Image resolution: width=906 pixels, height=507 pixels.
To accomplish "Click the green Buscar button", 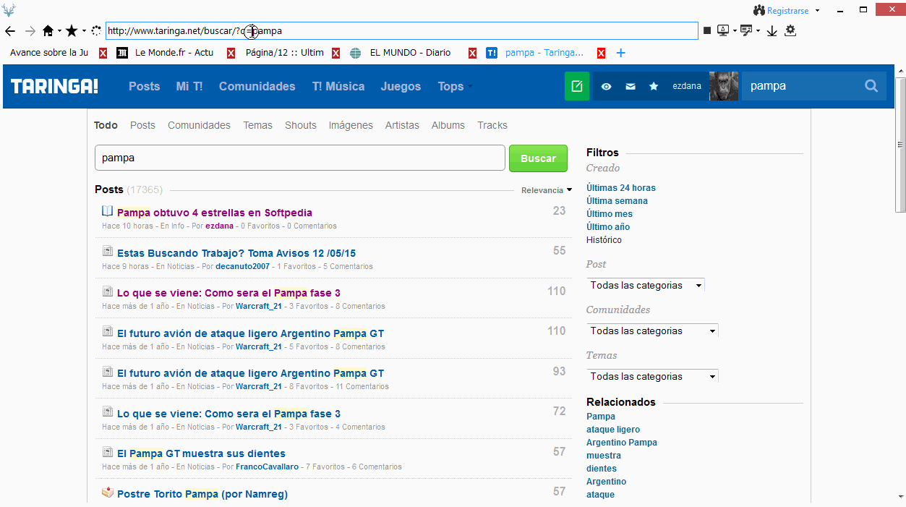I will [x=539, y=158].
